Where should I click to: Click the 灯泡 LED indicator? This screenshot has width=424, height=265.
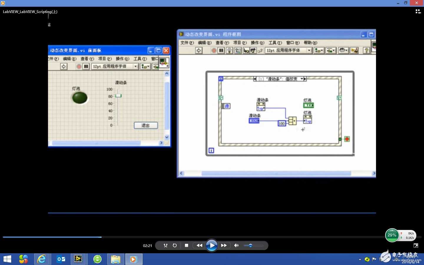coord(80,98)
